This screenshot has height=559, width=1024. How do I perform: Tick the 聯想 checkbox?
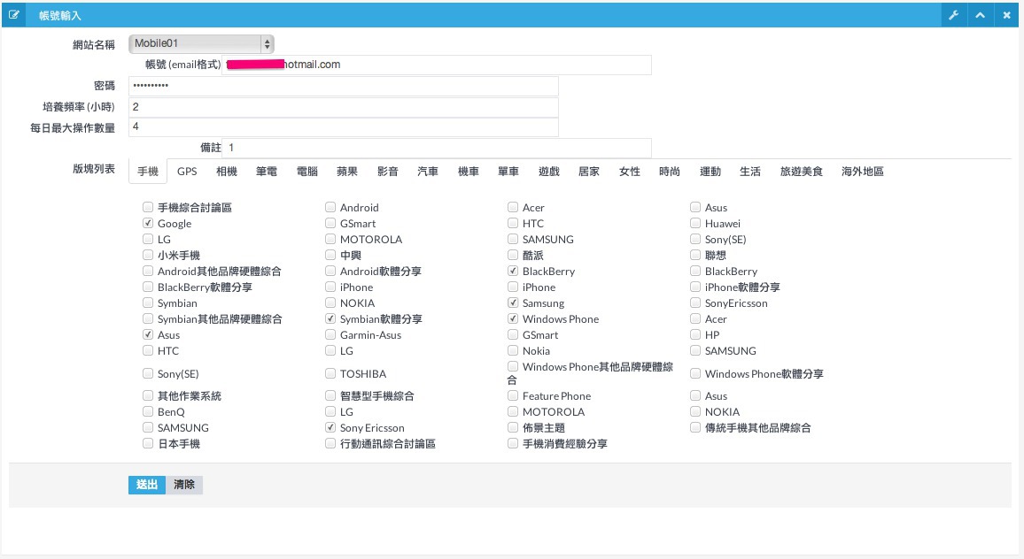pos(695,255)
